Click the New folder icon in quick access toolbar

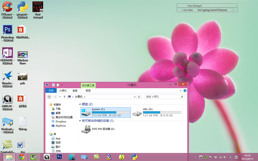coord(58,85)
